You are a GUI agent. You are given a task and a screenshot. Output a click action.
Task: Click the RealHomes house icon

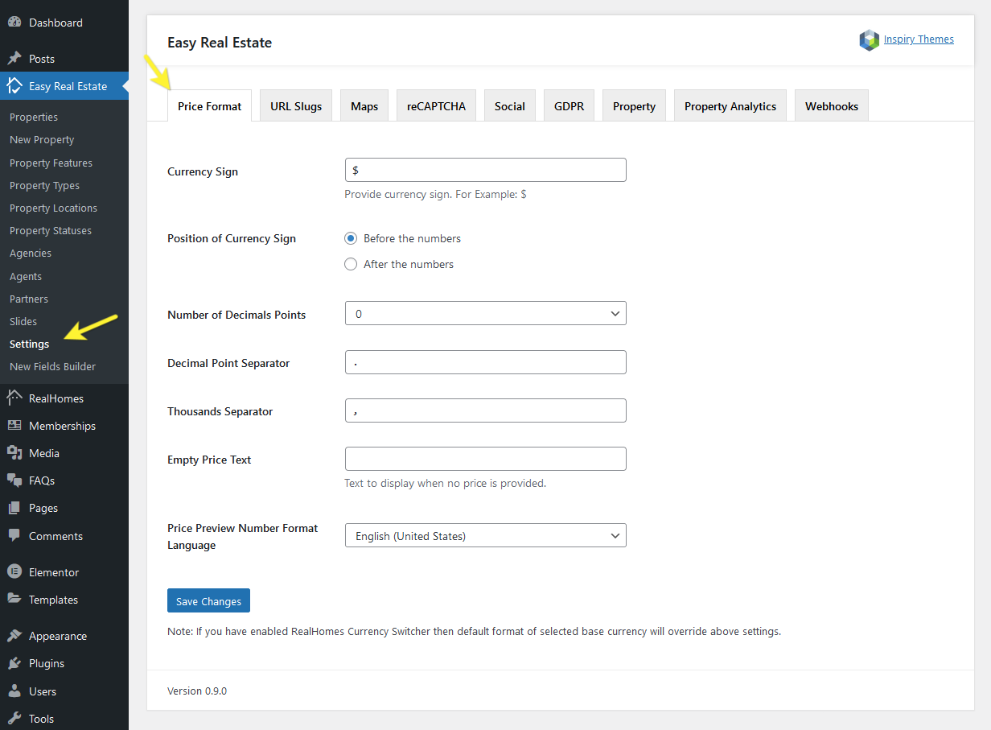tap(14, 398)
